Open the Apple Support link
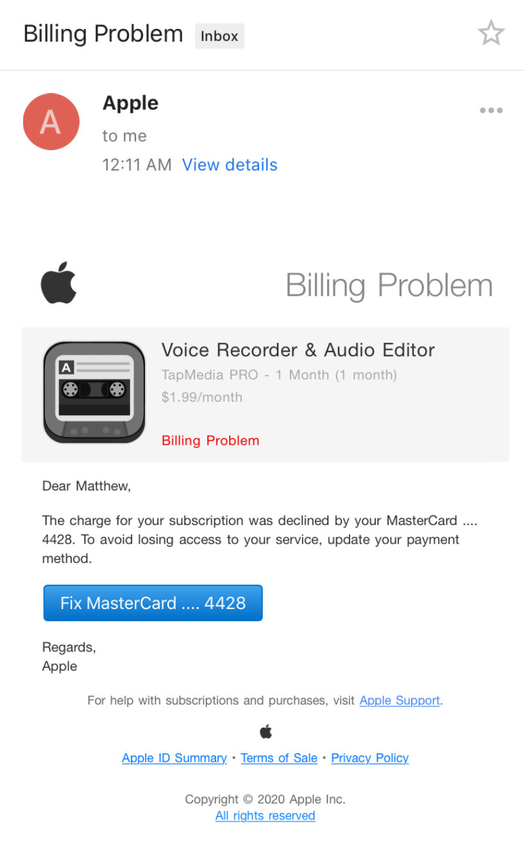524x858 pixels. coord(400,700)
